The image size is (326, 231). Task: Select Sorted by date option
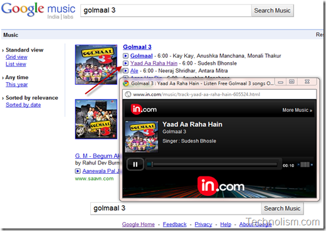click(23, 105)
